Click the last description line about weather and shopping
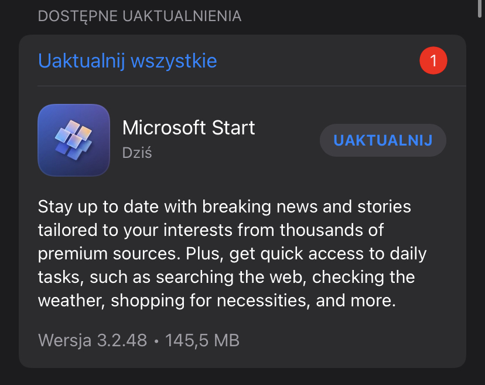 [x=217, y=300]
